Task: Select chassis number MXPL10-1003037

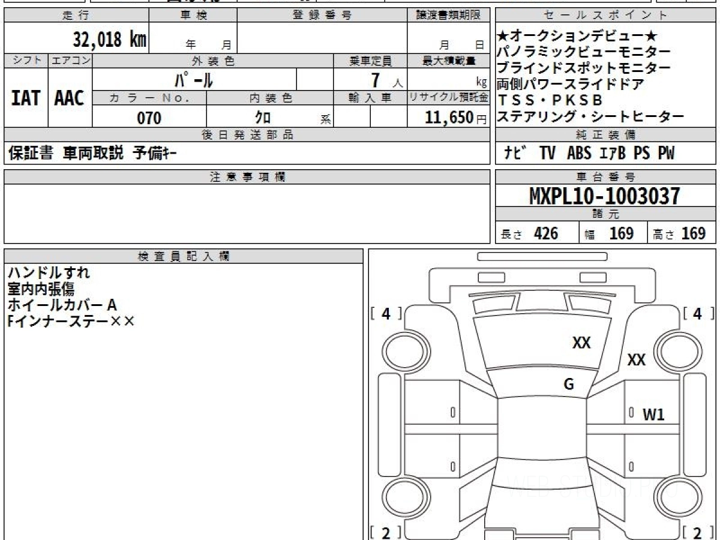Action: (x=605, y=196)
